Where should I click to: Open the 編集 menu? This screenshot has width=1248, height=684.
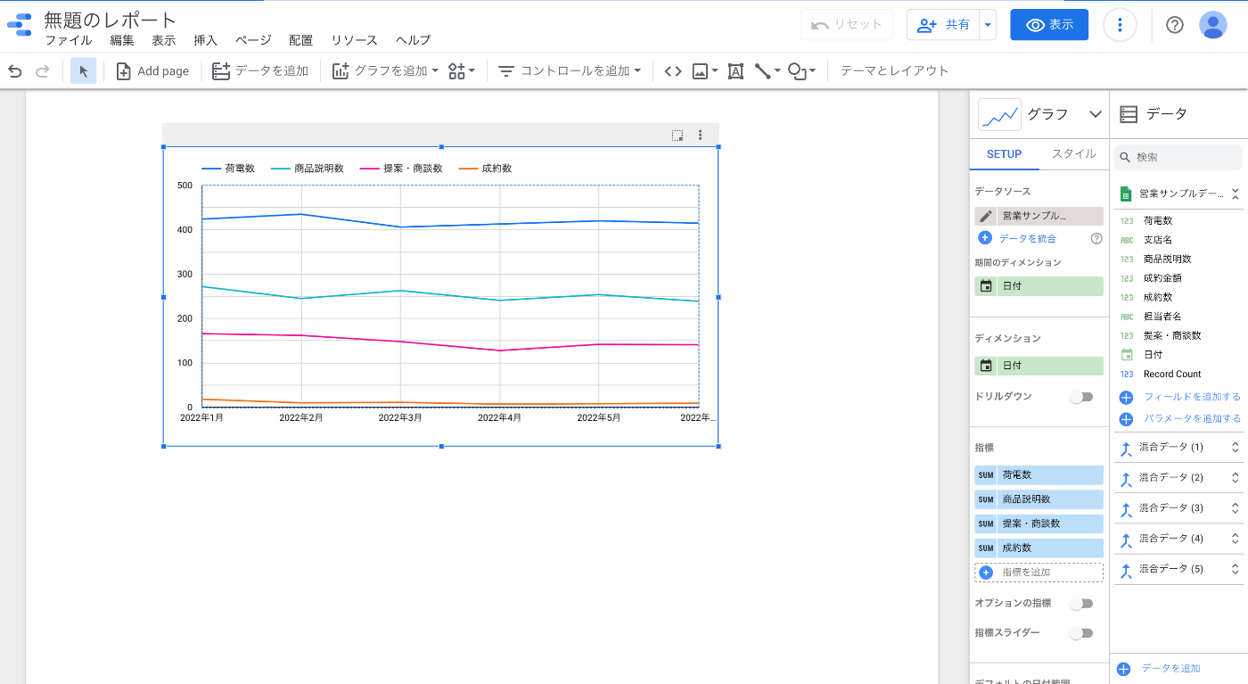[x=122, y=40]
